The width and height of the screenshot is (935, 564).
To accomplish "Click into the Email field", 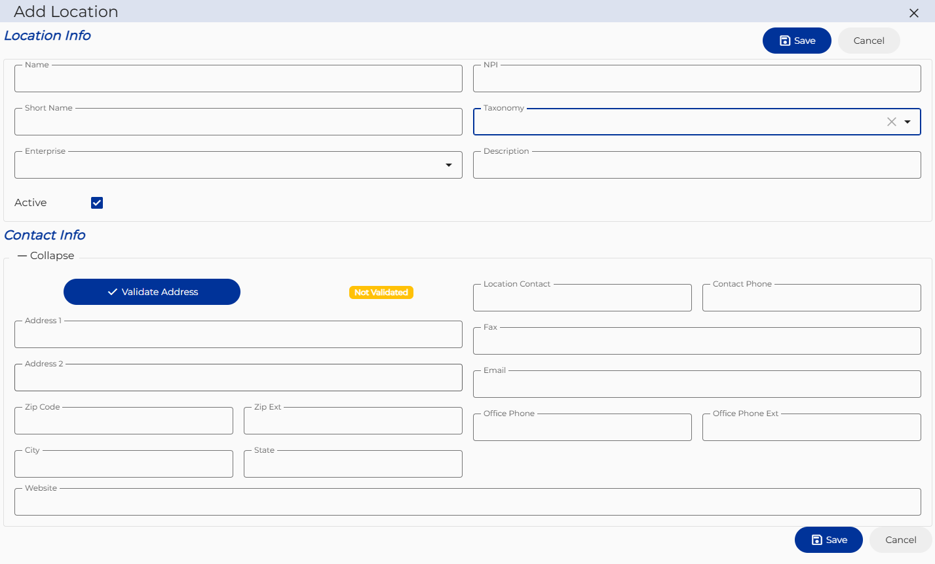I will point(697,384).
